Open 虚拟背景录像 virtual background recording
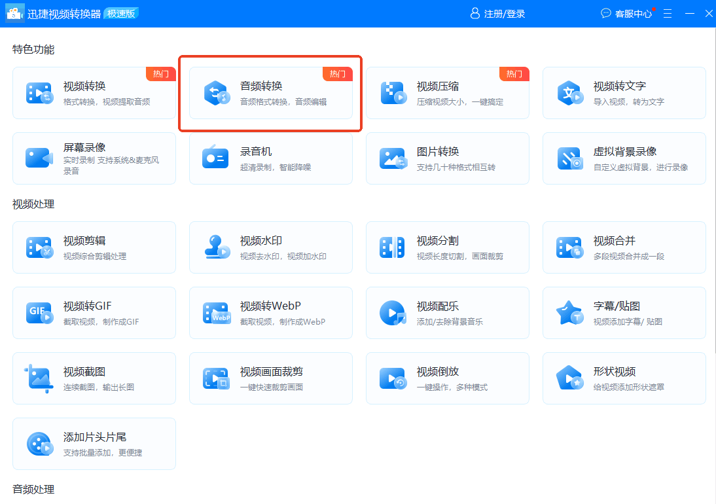 tap(624, 158)
